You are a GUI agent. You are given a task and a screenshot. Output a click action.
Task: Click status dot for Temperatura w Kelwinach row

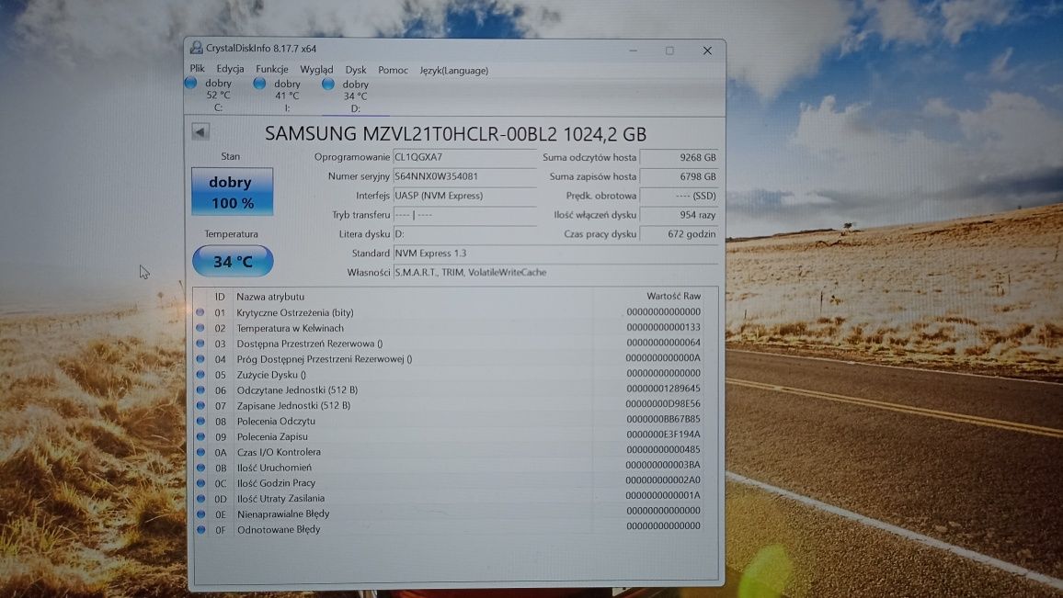tap(200, 328)
